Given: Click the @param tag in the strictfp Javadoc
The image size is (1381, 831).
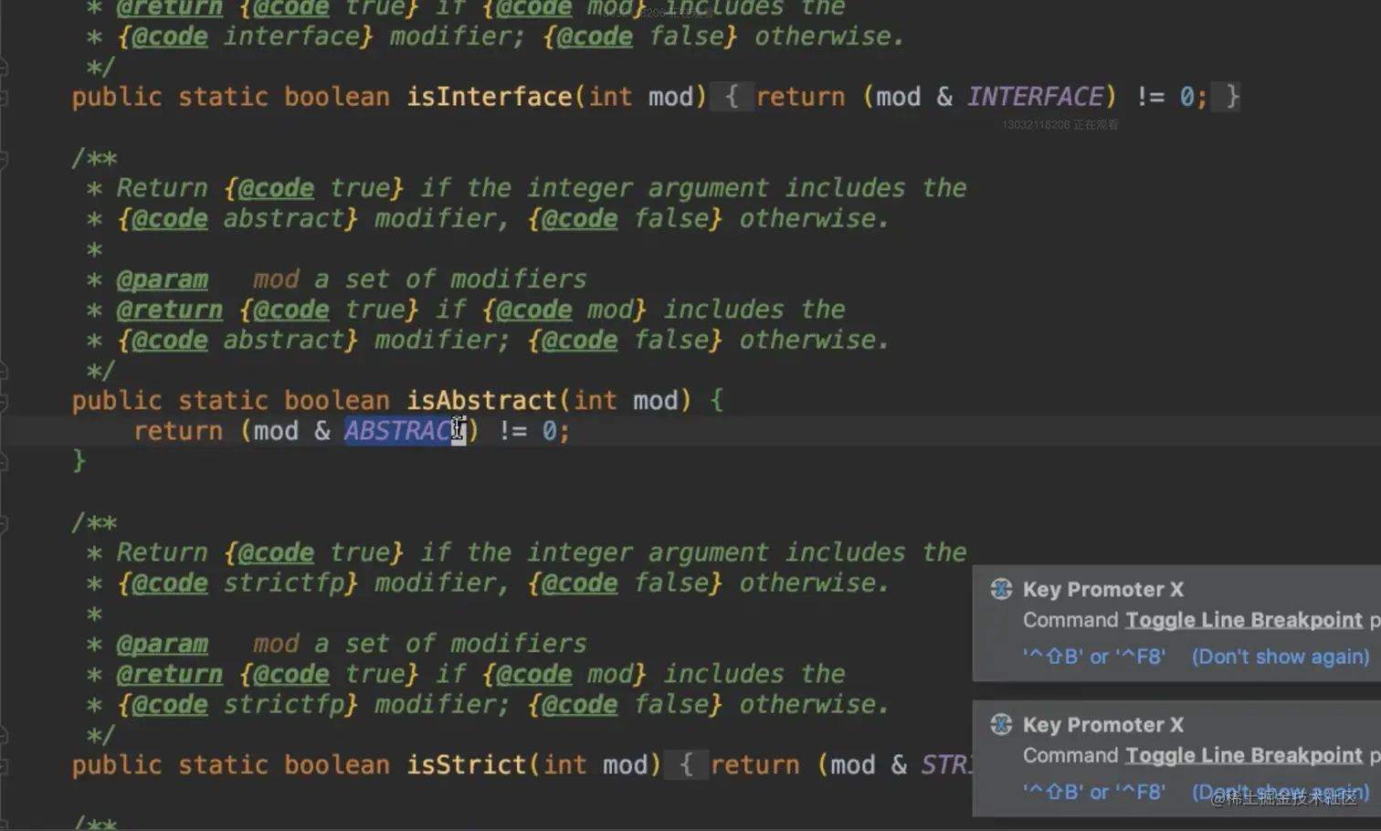Looking at the screenshot, I should tap(162, 644).
